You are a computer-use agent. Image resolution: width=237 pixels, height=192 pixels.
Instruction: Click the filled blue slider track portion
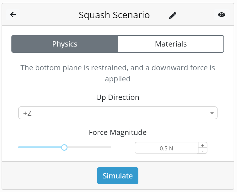tap(39, 147)
